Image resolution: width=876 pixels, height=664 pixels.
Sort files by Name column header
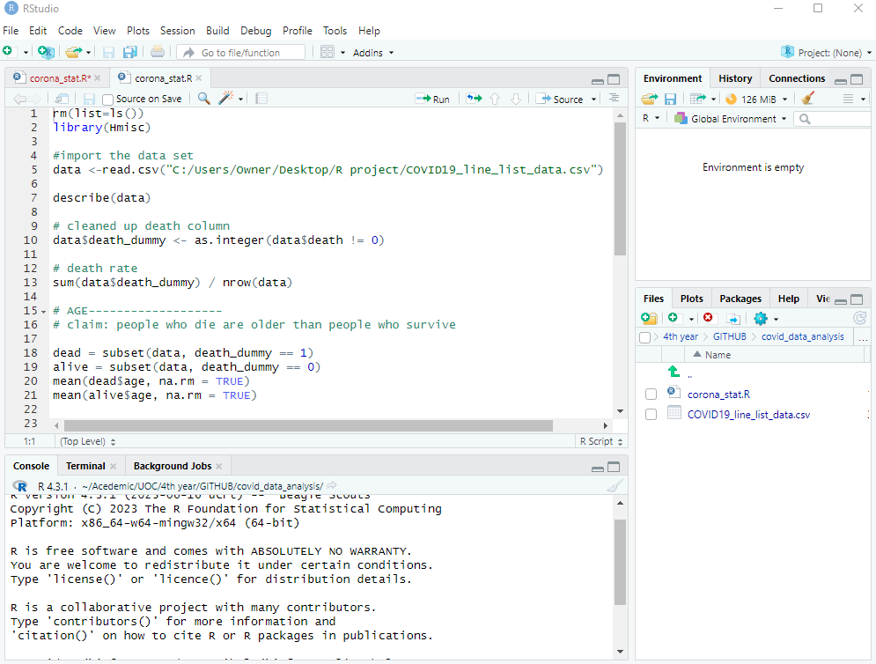(x=718, y=354)
